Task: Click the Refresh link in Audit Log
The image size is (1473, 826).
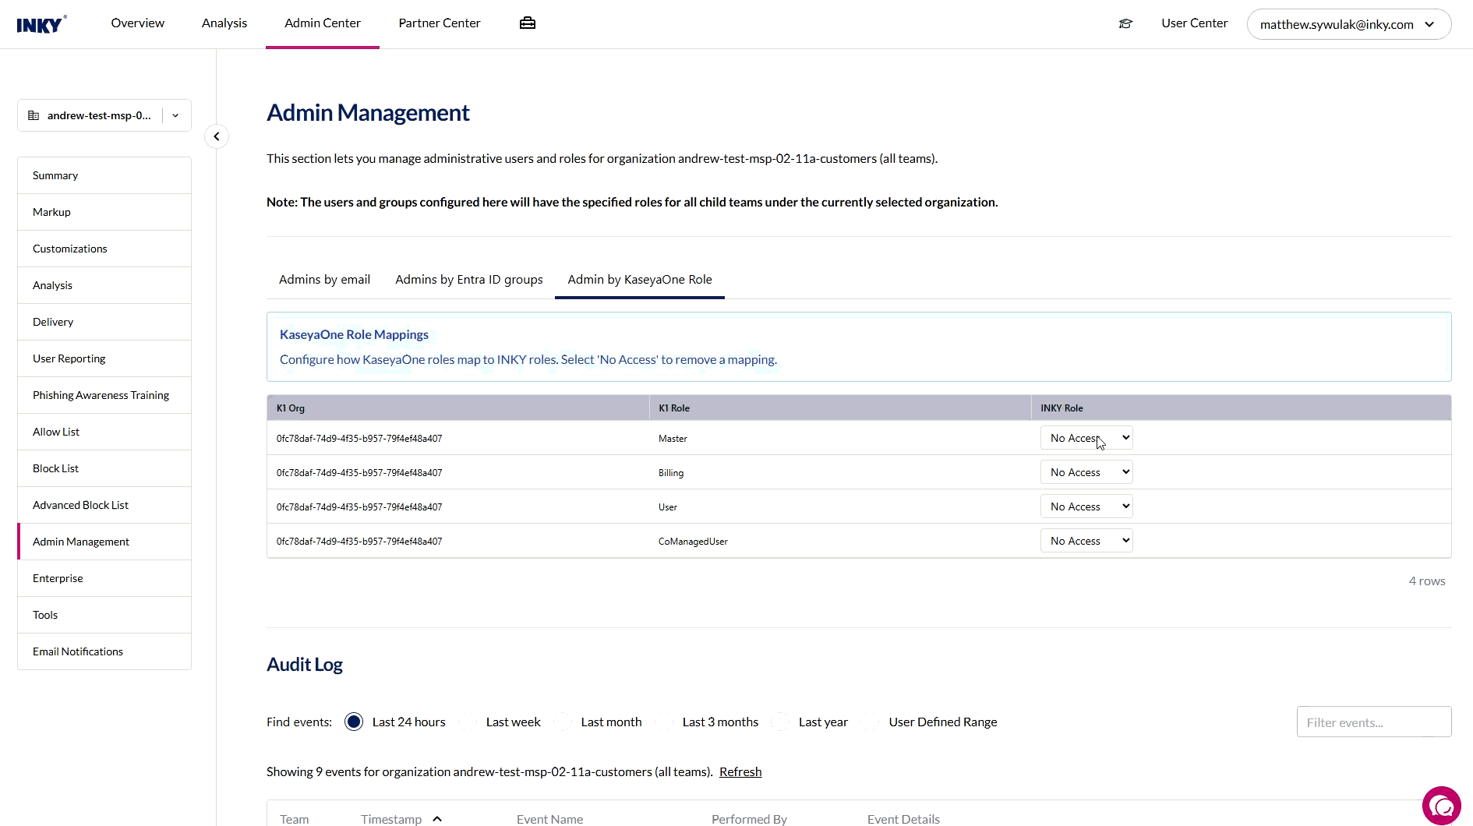Action: 740,771
